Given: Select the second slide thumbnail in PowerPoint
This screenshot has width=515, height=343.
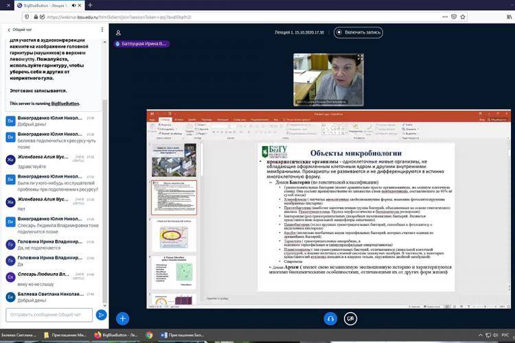Looking at the screenshot, I should [174, 197].
